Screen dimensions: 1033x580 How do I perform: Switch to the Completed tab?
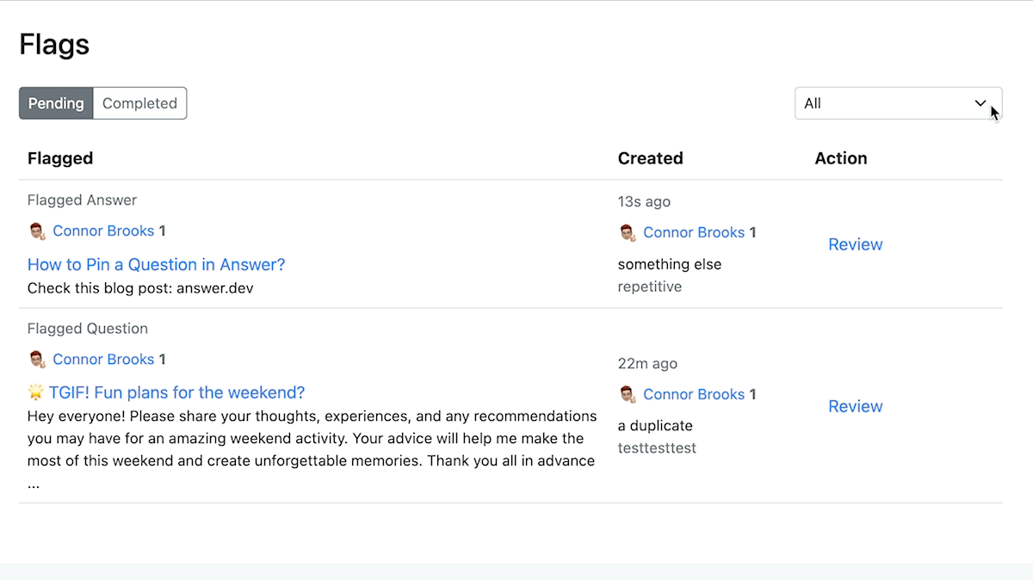click(139, 102)
